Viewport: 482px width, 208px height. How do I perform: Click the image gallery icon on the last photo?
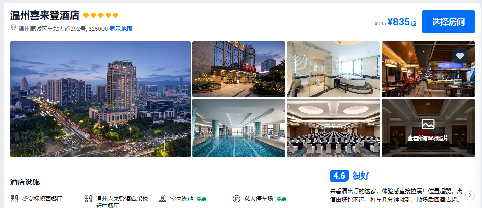428,124
